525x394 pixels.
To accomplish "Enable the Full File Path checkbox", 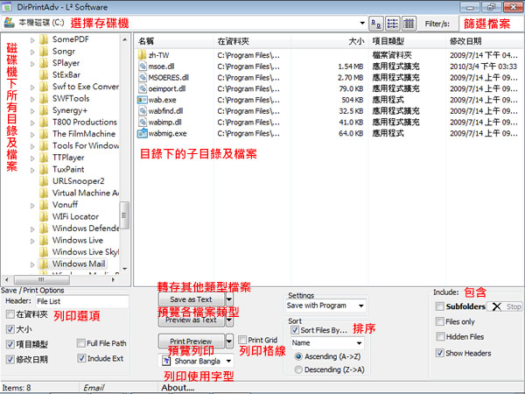I will pyautogui.click(x=81, y=343).
